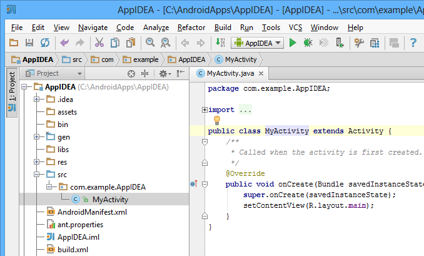Expand the res folder node

click(x=37, y=162)
